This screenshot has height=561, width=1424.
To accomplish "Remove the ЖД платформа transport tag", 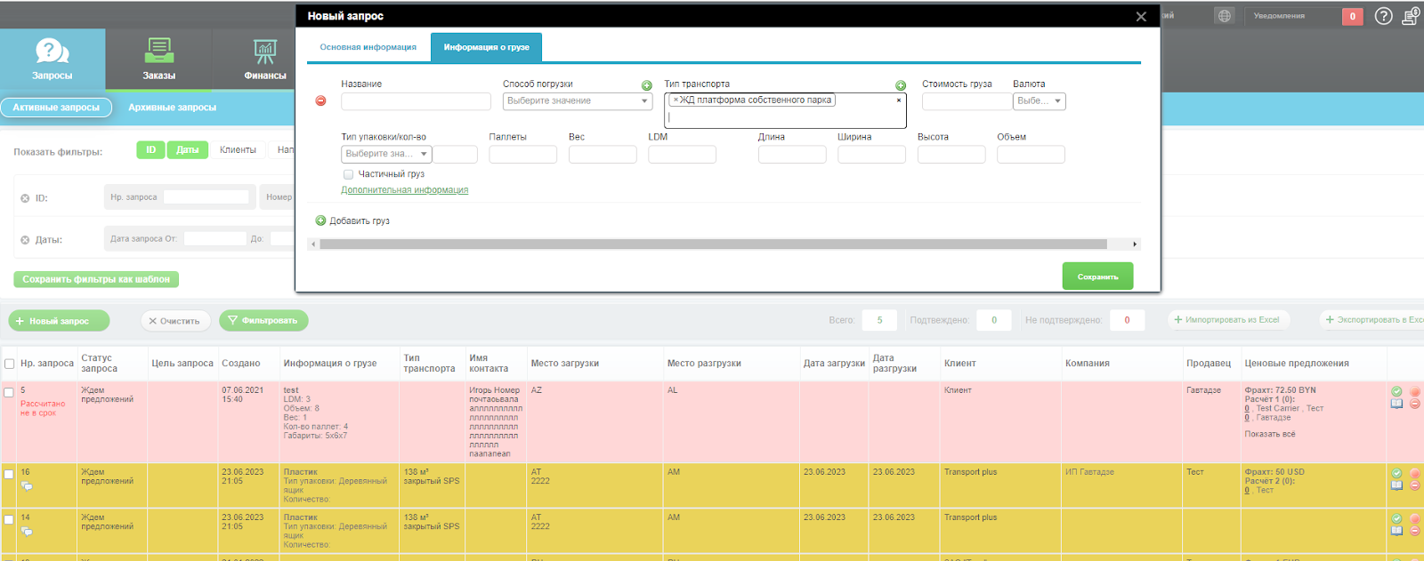I will [x=676, y=100].
